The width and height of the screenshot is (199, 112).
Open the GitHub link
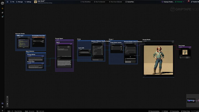tap(165, 111)
